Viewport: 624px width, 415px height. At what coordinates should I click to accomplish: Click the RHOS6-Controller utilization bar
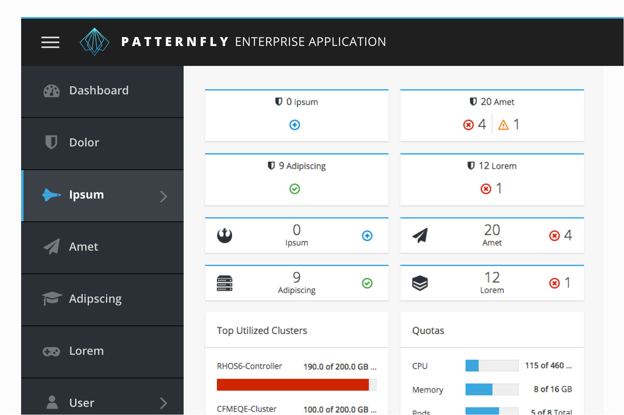pyautogui.click(x=297, y=384)
